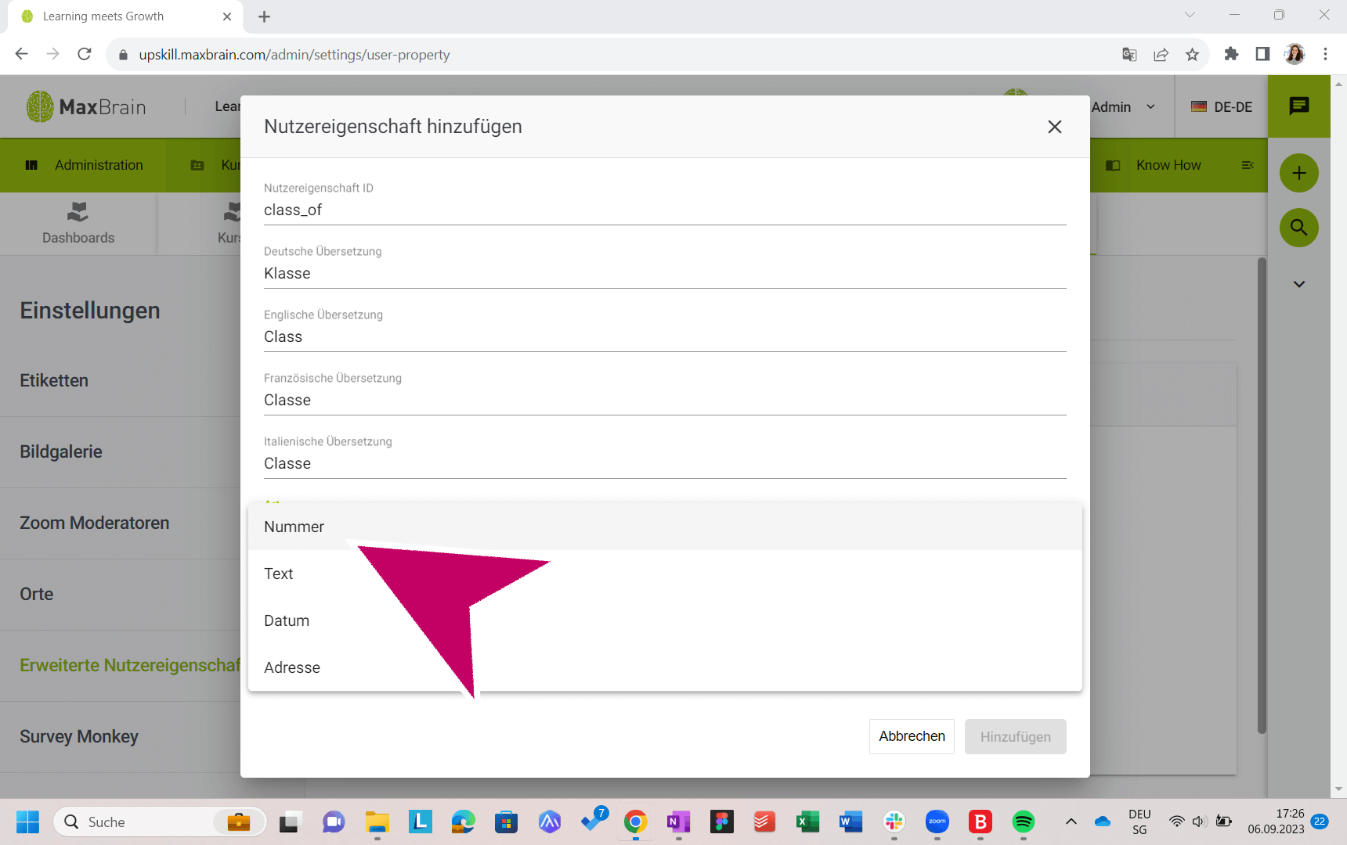Open Zoom from the taskbar
Viewport: 1347px width, 845px height.
[x=937, y=822]
